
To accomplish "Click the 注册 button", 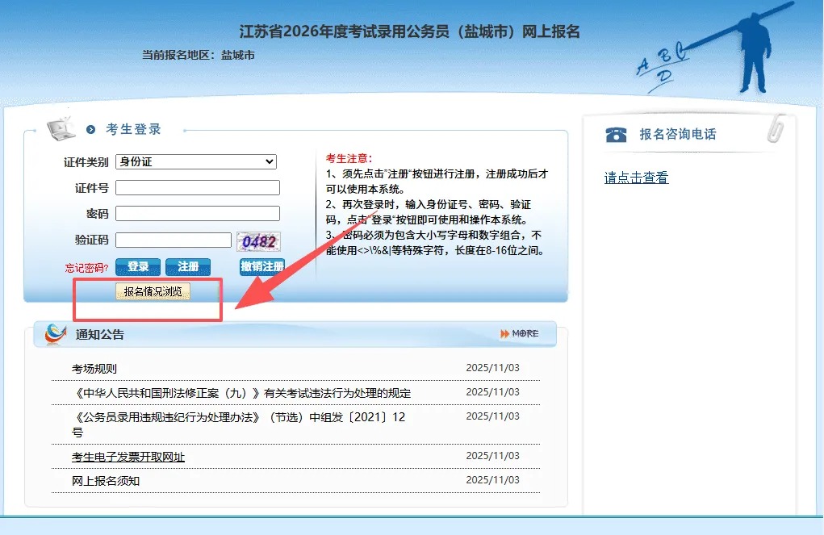I will (188, 266).
